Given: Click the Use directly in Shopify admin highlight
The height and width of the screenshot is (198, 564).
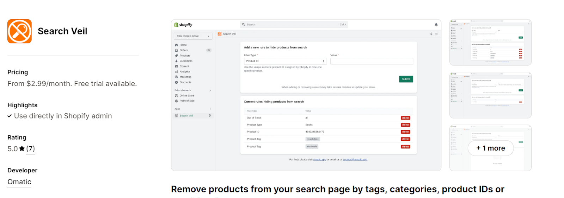Looking at the screenshot, I should coord(63,116).
